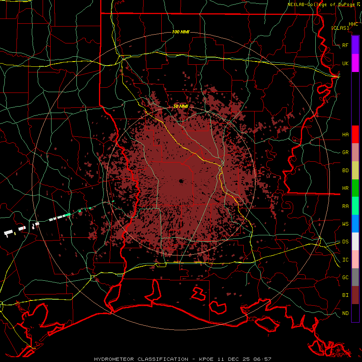This screenshot has width=362, height=362.
Task: Click the 'BD' legend label
Action: [x=345, y=170]
